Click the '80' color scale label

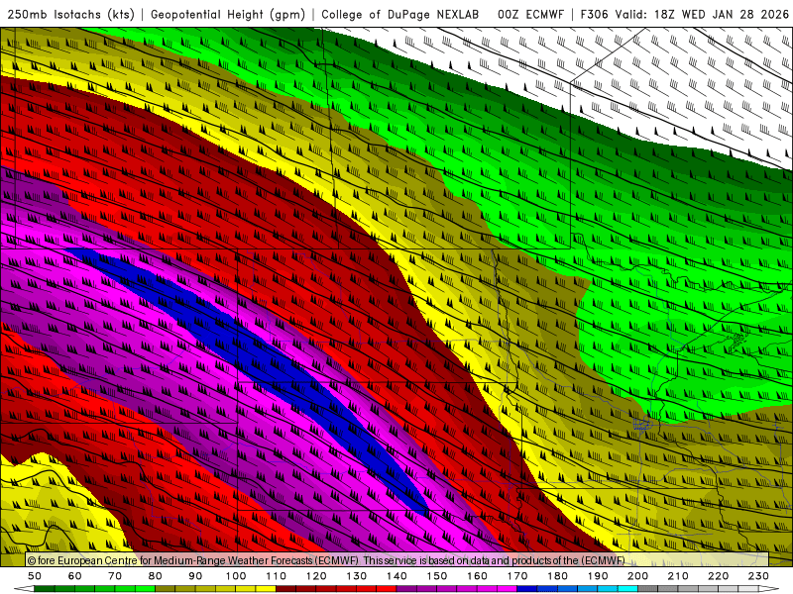(x=156, y=576)
